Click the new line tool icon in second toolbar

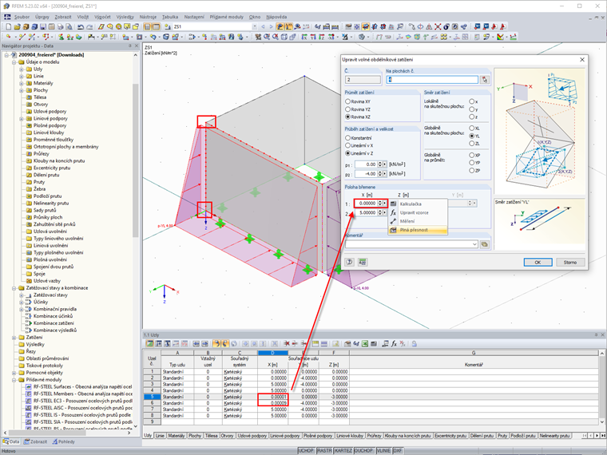[22, 37]
